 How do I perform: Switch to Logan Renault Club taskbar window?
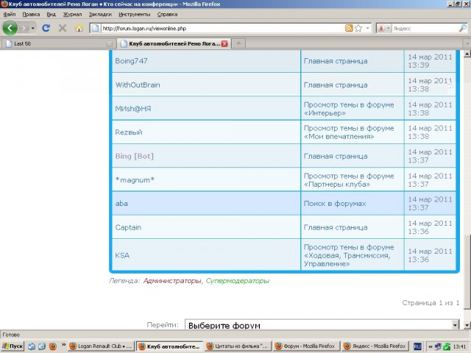point(101,346)
